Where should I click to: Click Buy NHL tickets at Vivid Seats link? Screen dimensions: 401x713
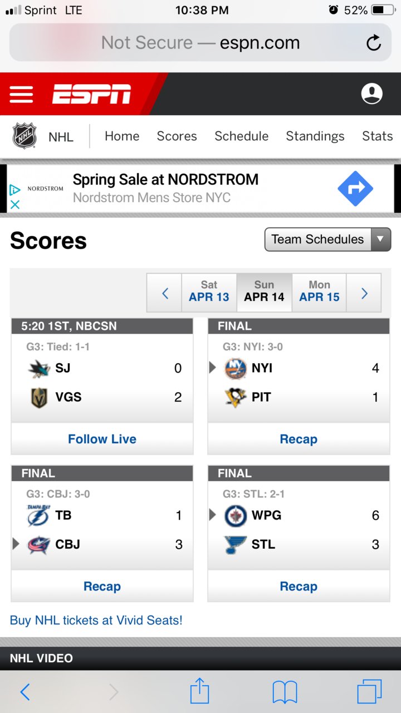click(x=96, y=620)
